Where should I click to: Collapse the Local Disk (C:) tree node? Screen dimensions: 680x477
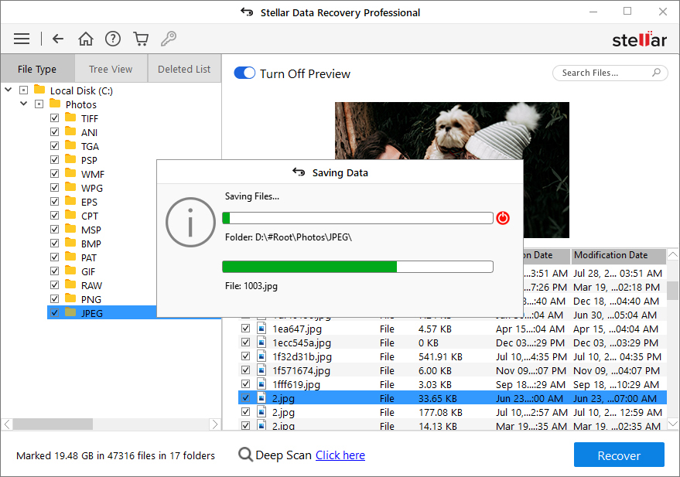coord(8,90)
